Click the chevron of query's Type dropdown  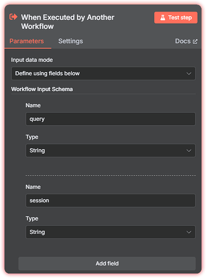pos(189,151)
